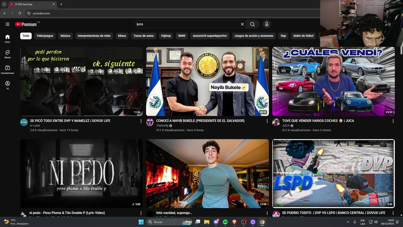403x227 pixels.
Task: Filter results by Hiphop
Action: [x=166, y=36]
